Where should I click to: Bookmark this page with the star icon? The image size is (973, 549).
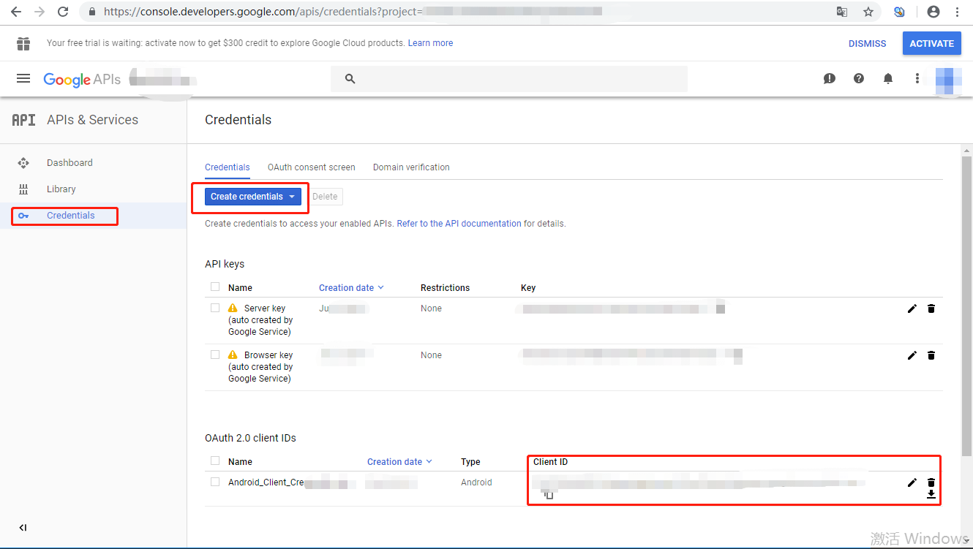click(868, 12)
